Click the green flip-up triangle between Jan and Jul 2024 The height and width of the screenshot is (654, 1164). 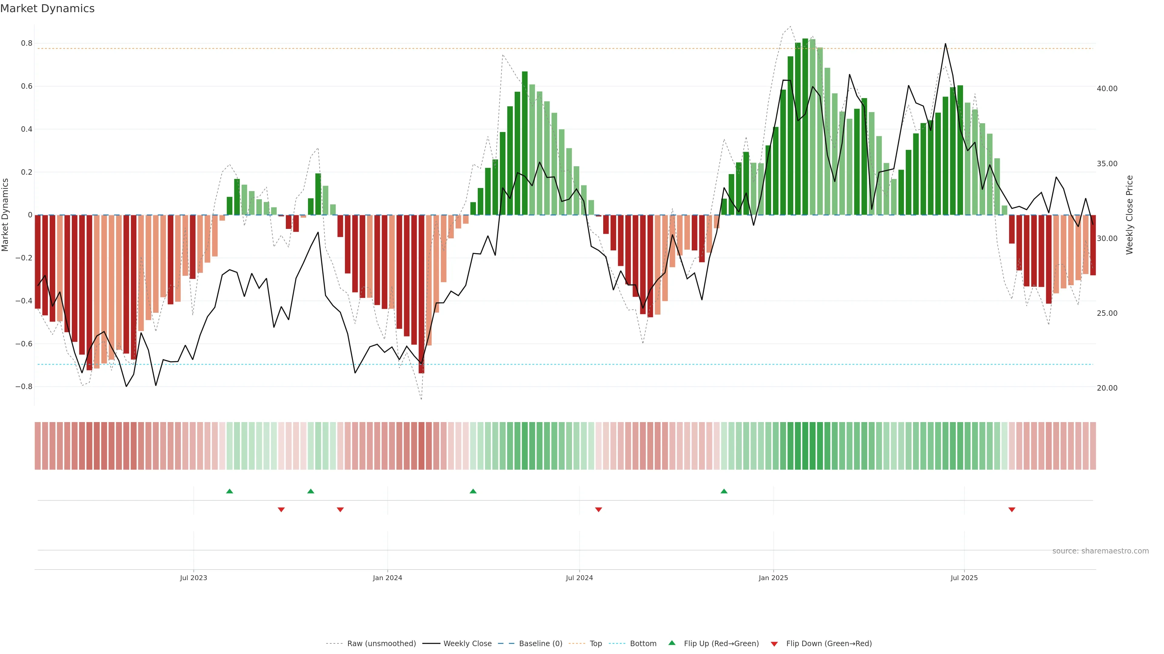pos(473,491)
